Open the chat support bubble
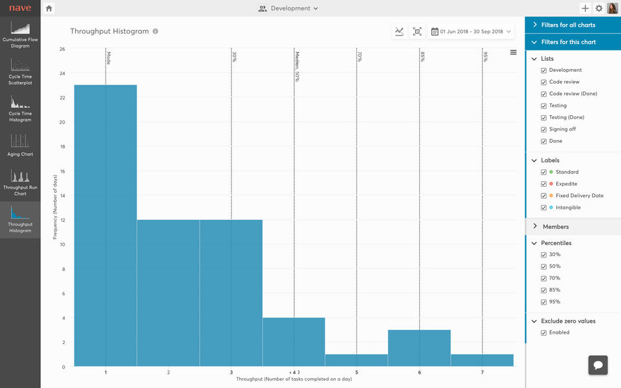This screenshot has width=621, height=388. tap(598, 365)
